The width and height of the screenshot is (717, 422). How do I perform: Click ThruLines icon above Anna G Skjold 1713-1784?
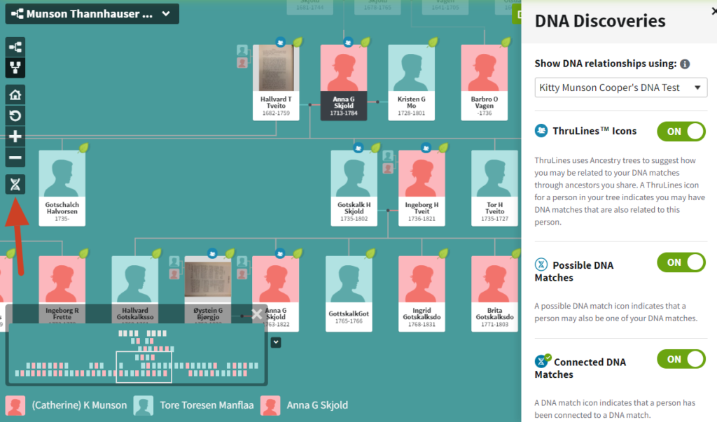(x=348, y=43)
